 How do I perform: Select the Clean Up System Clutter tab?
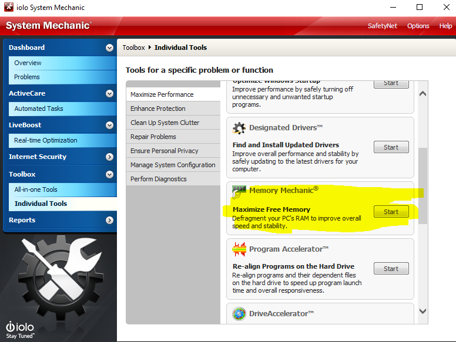click(165, 123)
